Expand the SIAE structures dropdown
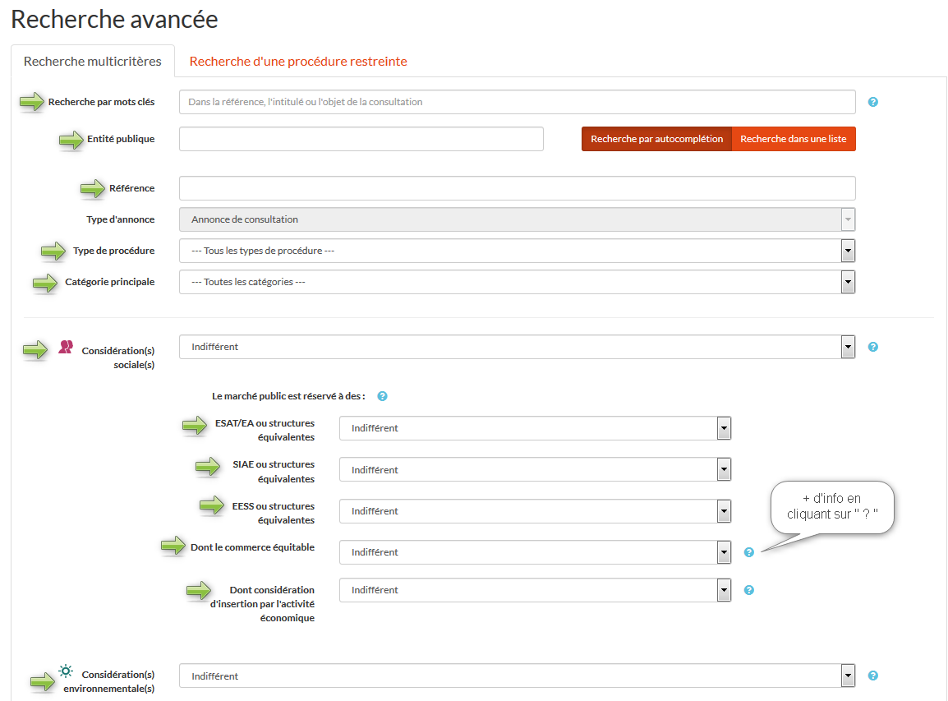 [x=535, y=469]
